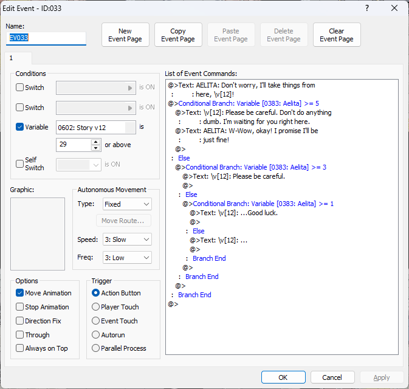Viewport: 409px width, 389px height.
Task: Click the Move Route button
Action: click(123, 221)
